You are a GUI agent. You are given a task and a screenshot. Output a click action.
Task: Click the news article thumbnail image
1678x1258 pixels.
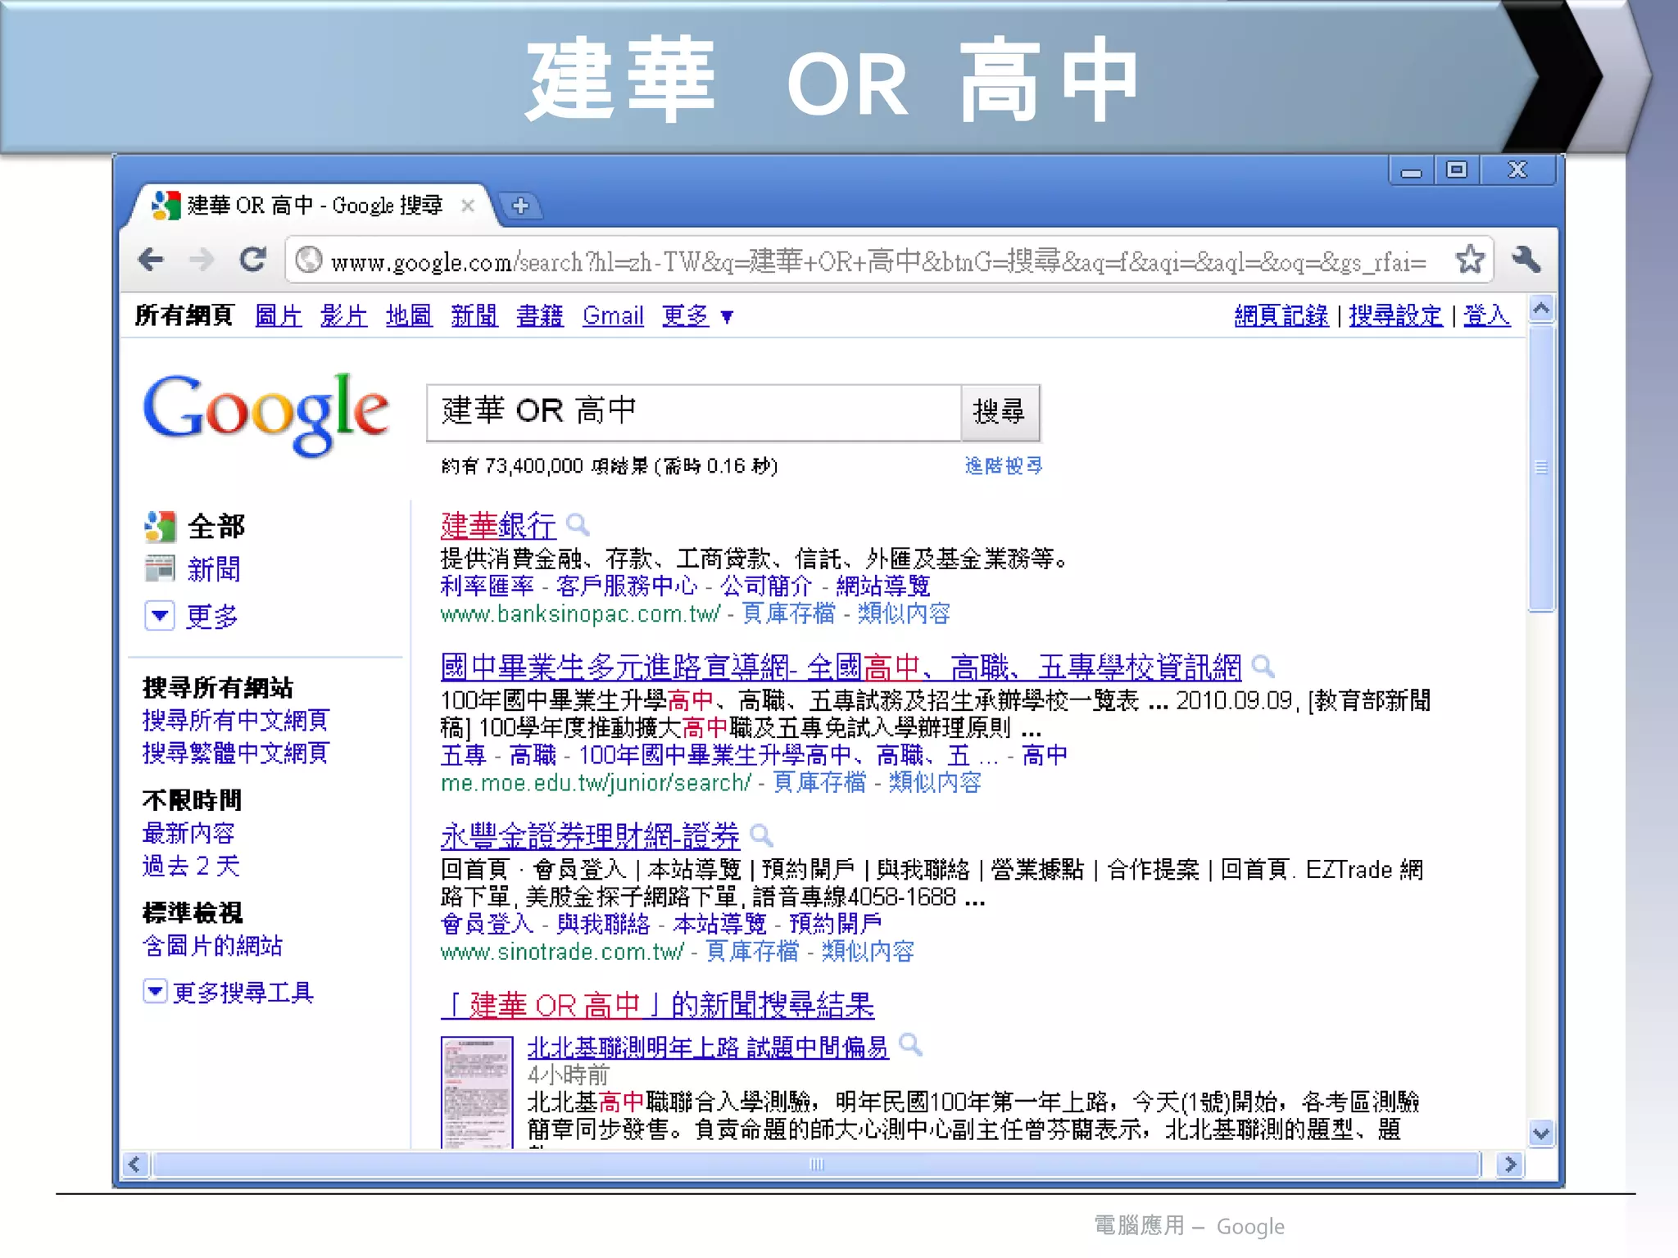tap(477, 1093)
